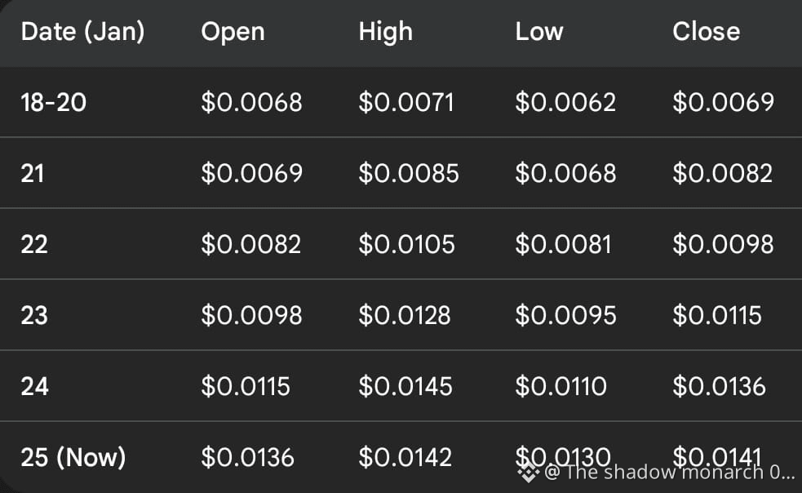Image resolution: width=802 pixels, height=493 pixels.
Task: Click the $0.0085 high value for Jan 21
Action: point(409,173)
